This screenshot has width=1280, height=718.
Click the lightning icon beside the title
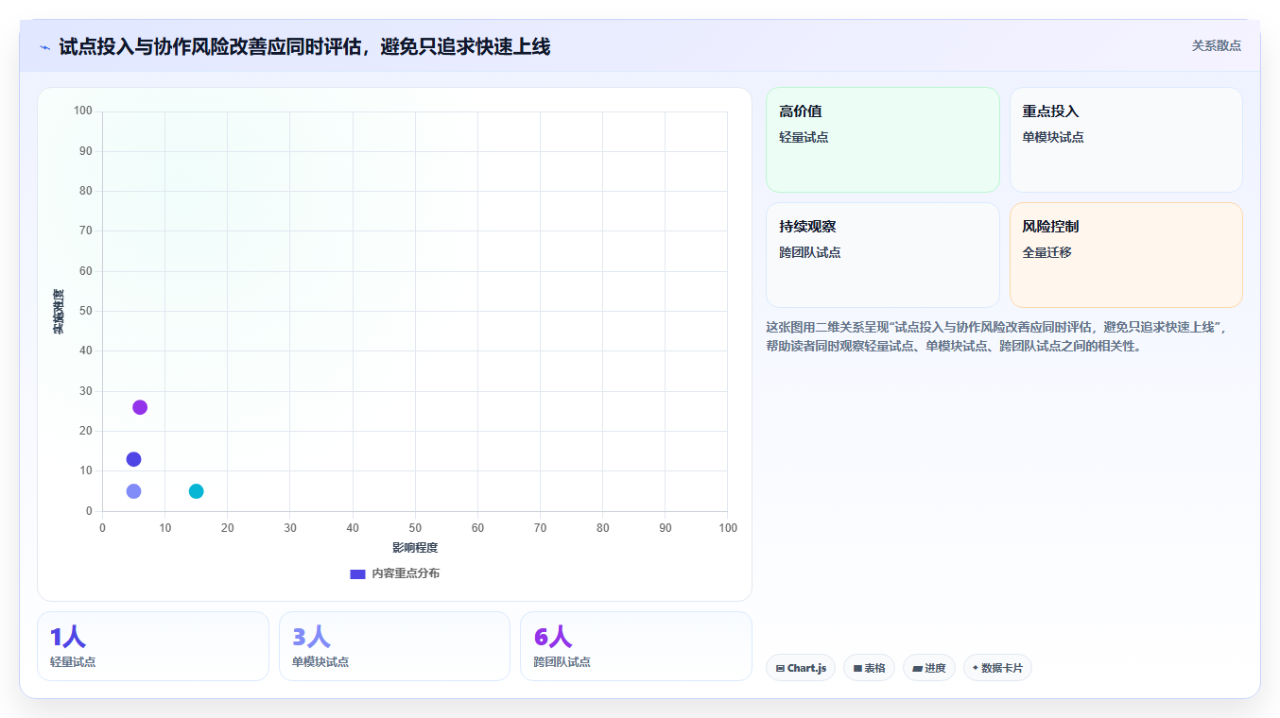[44, 47]
